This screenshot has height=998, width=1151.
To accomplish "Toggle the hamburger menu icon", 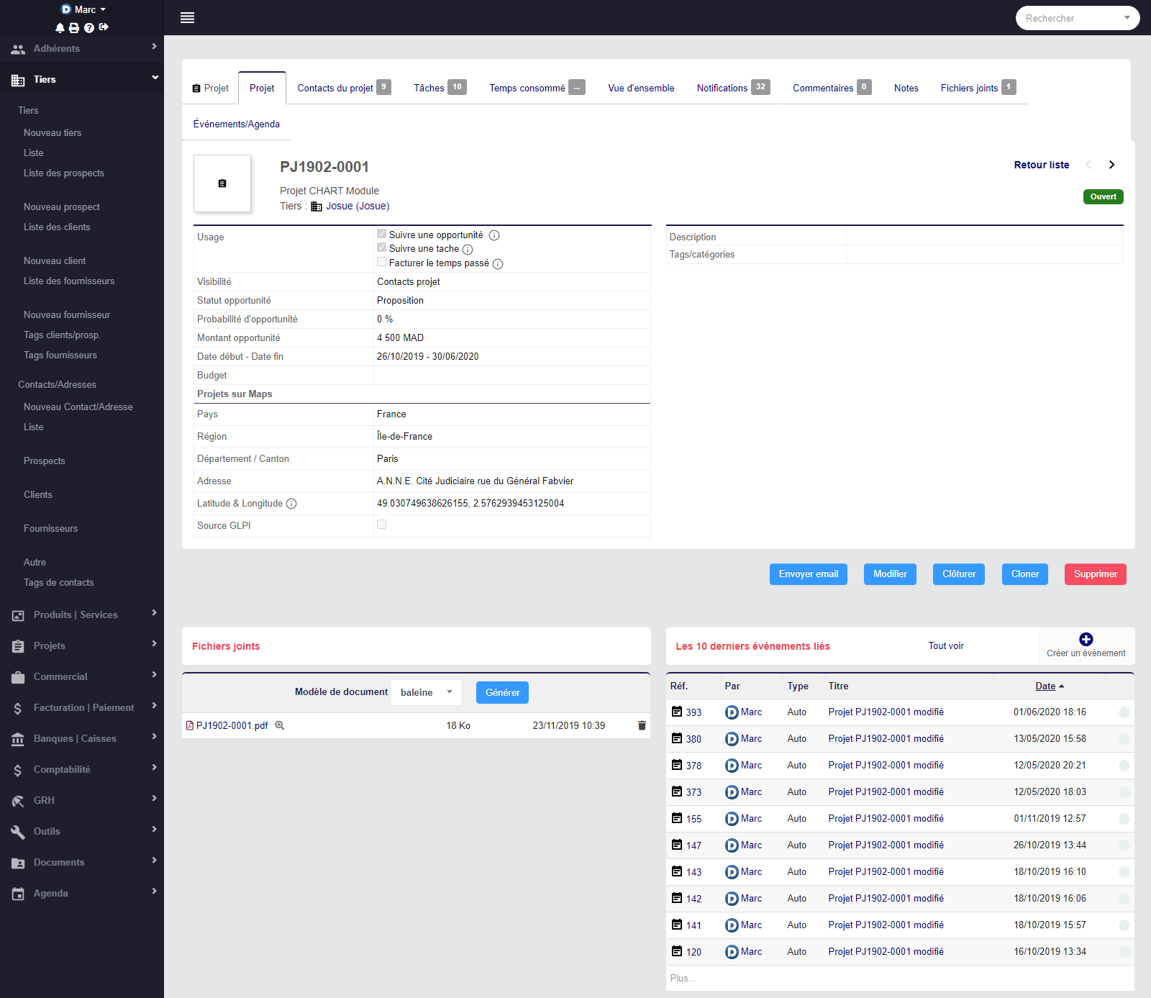I will coord(187,18).
